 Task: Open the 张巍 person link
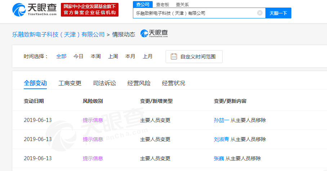pyautogui.click(x=219, y=158)
